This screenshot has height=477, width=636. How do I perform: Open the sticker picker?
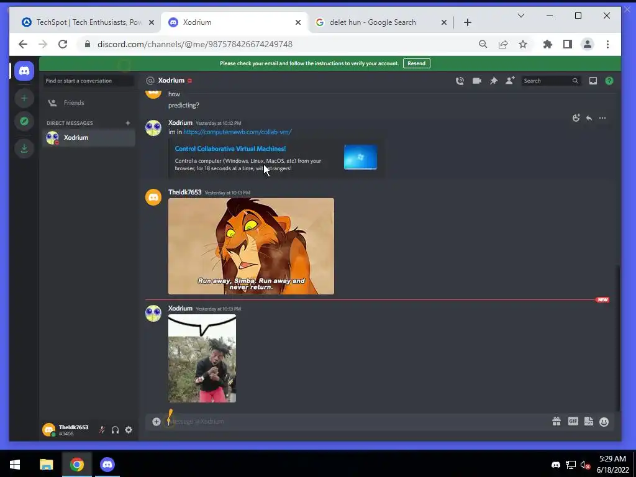coord(589,422)
